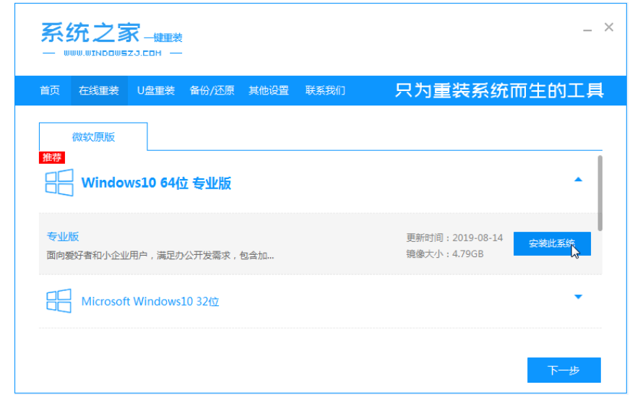
Task: Minimize the 系统之家 window
Action: pos(587,28)
